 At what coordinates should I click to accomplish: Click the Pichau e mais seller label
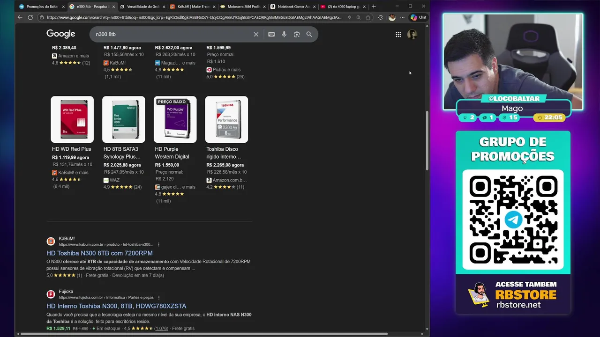pos(226,70)
